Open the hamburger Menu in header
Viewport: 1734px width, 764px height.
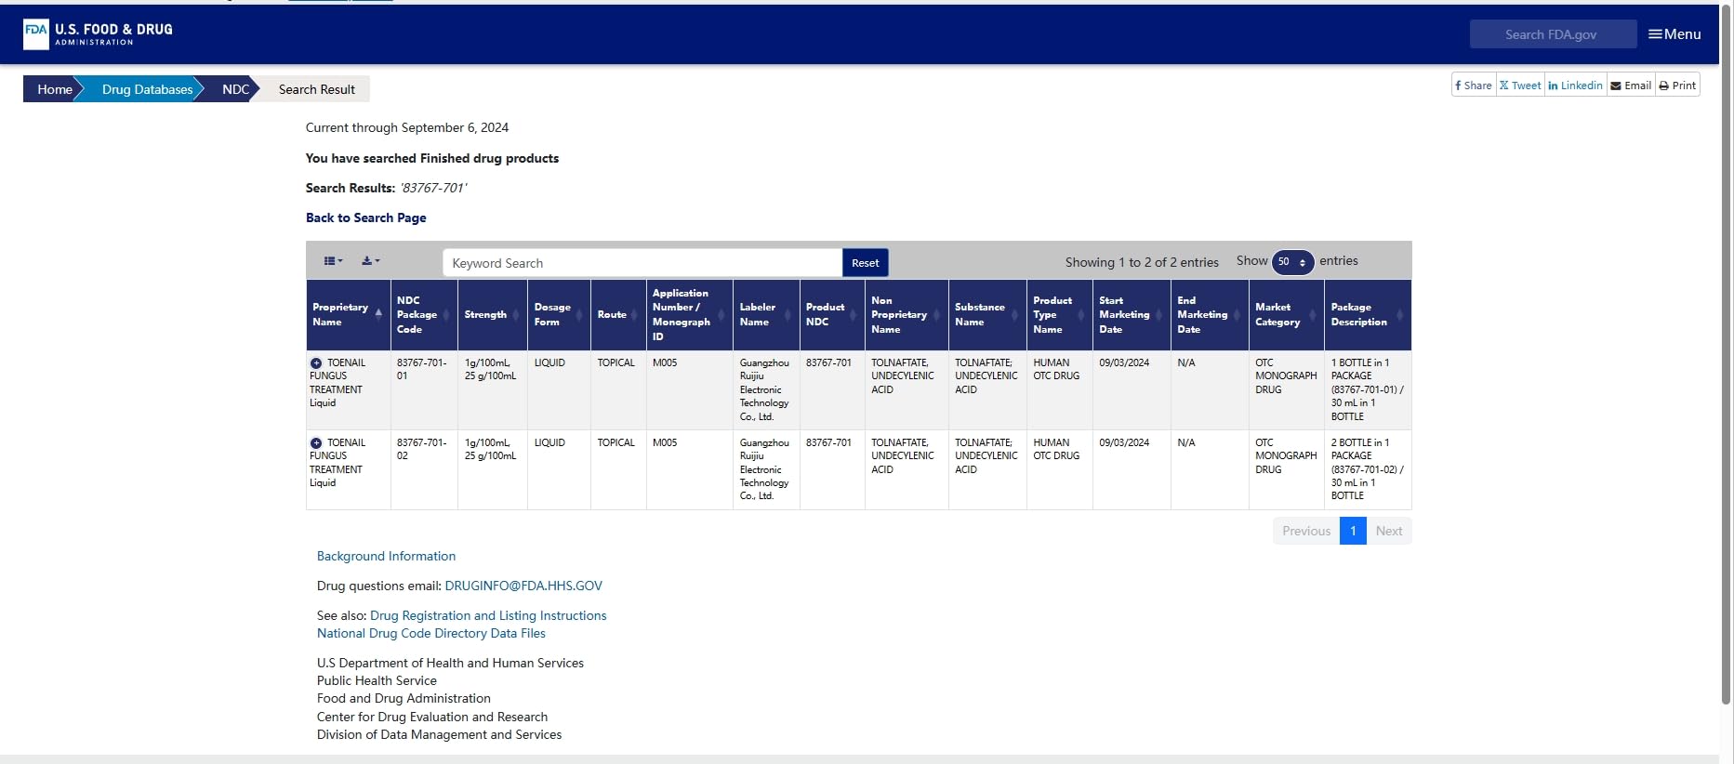pyautogui.click(x=1674, y=34)
